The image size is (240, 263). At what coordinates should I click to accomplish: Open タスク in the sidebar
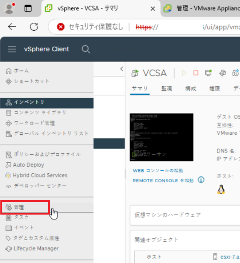coord(21,217)
